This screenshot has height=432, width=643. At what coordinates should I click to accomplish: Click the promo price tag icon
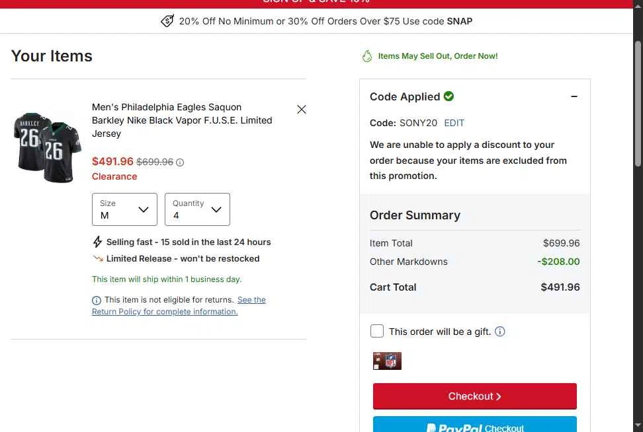pos(167,21)
